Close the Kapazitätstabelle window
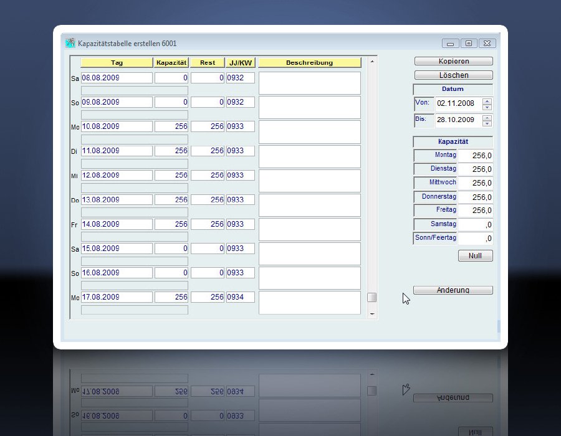561x436 pixels. click(487, 44)
